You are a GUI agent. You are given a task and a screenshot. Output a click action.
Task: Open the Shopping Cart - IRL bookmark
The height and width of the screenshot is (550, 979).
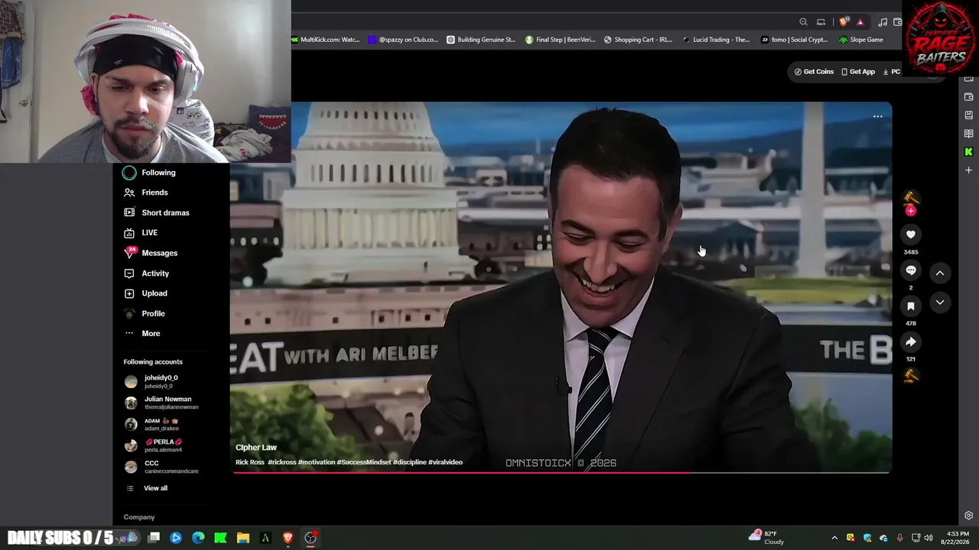pyautogui.click(x=639, y=40)
